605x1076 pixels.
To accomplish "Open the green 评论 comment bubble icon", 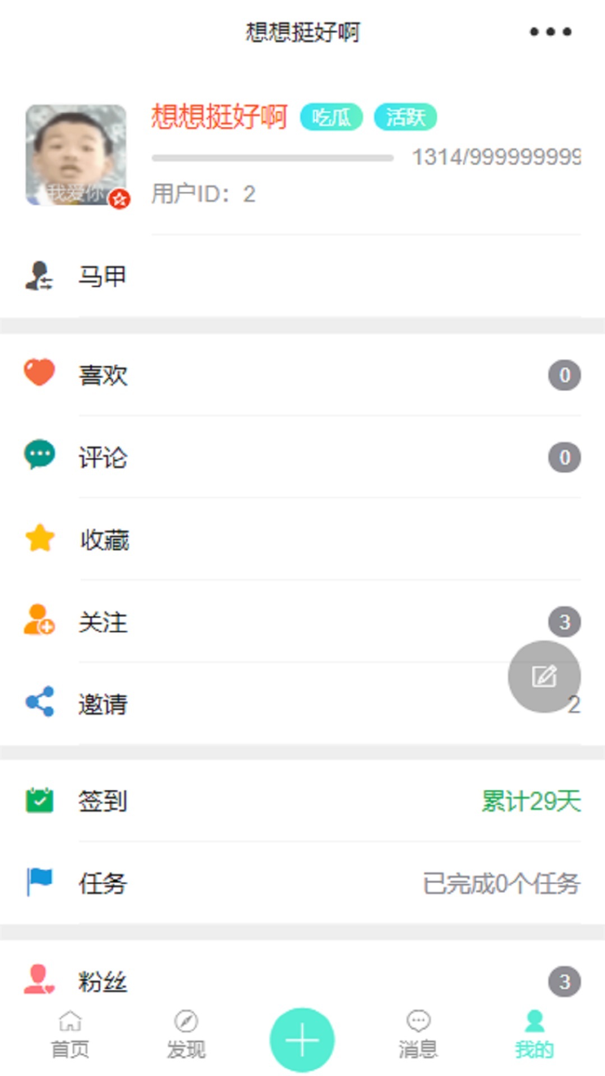I will pyautogui.click(x=39, y=454).
